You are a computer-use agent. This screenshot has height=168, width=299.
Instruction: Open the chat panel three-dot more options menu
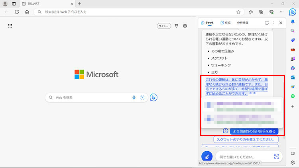[273, 23]
